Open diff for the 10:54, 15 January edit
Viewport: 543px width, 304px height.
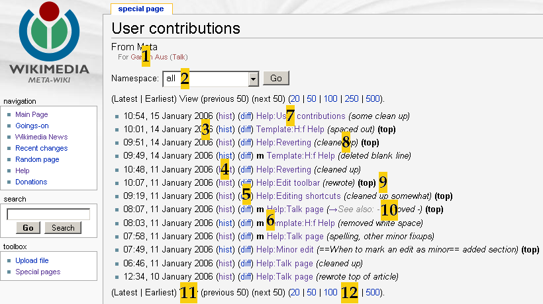click(246, 116)
